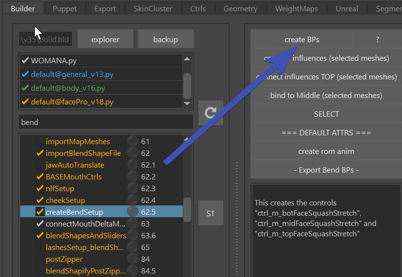The image size is (402, 277).
Task: Click the .py file list scrollbar thumb
Action: coord(187,86)
